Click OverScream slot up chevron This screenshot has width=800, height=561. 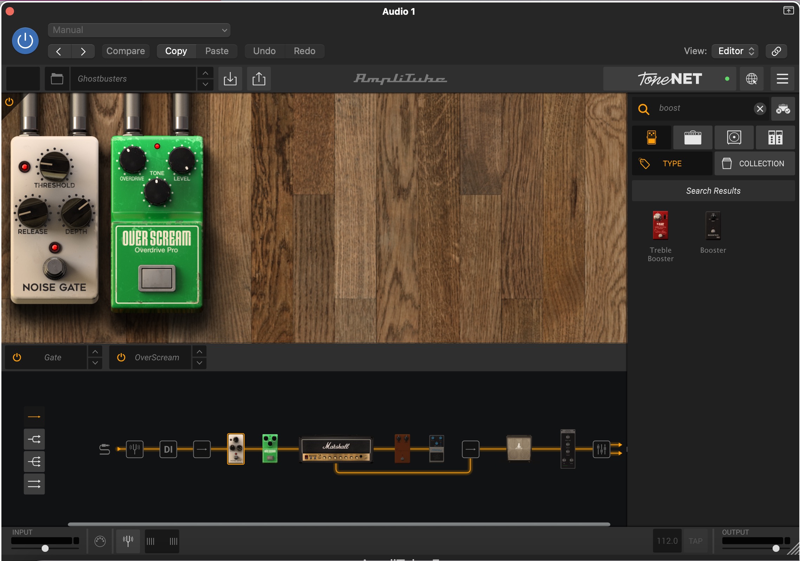point(199,352)
